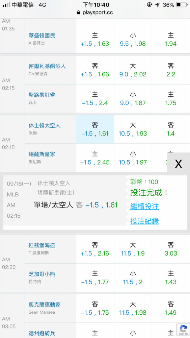Click the 繼續投注 link
The height and width of the screenshot is (338, 190).
pos(144,206)
